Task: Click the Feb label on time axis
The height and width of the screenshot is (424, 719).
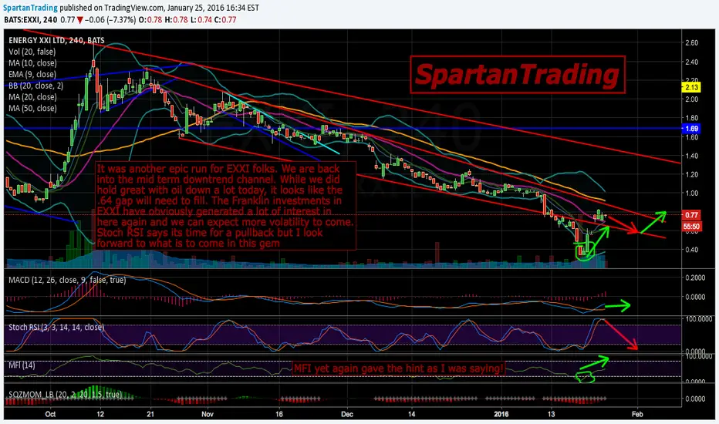Action: point(637,414)
